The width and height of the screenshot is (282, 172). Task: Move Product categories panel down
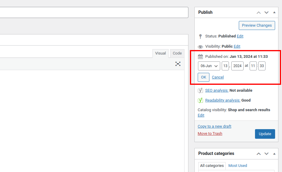click(x=266, y=154)
